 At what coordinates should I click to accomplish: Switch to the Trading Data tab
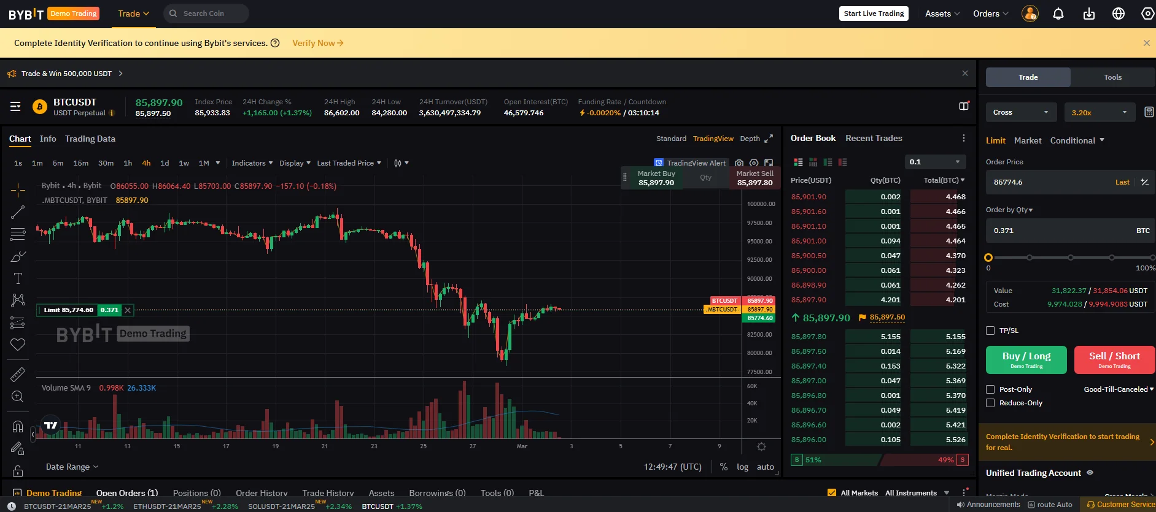[x=90, y=139]
